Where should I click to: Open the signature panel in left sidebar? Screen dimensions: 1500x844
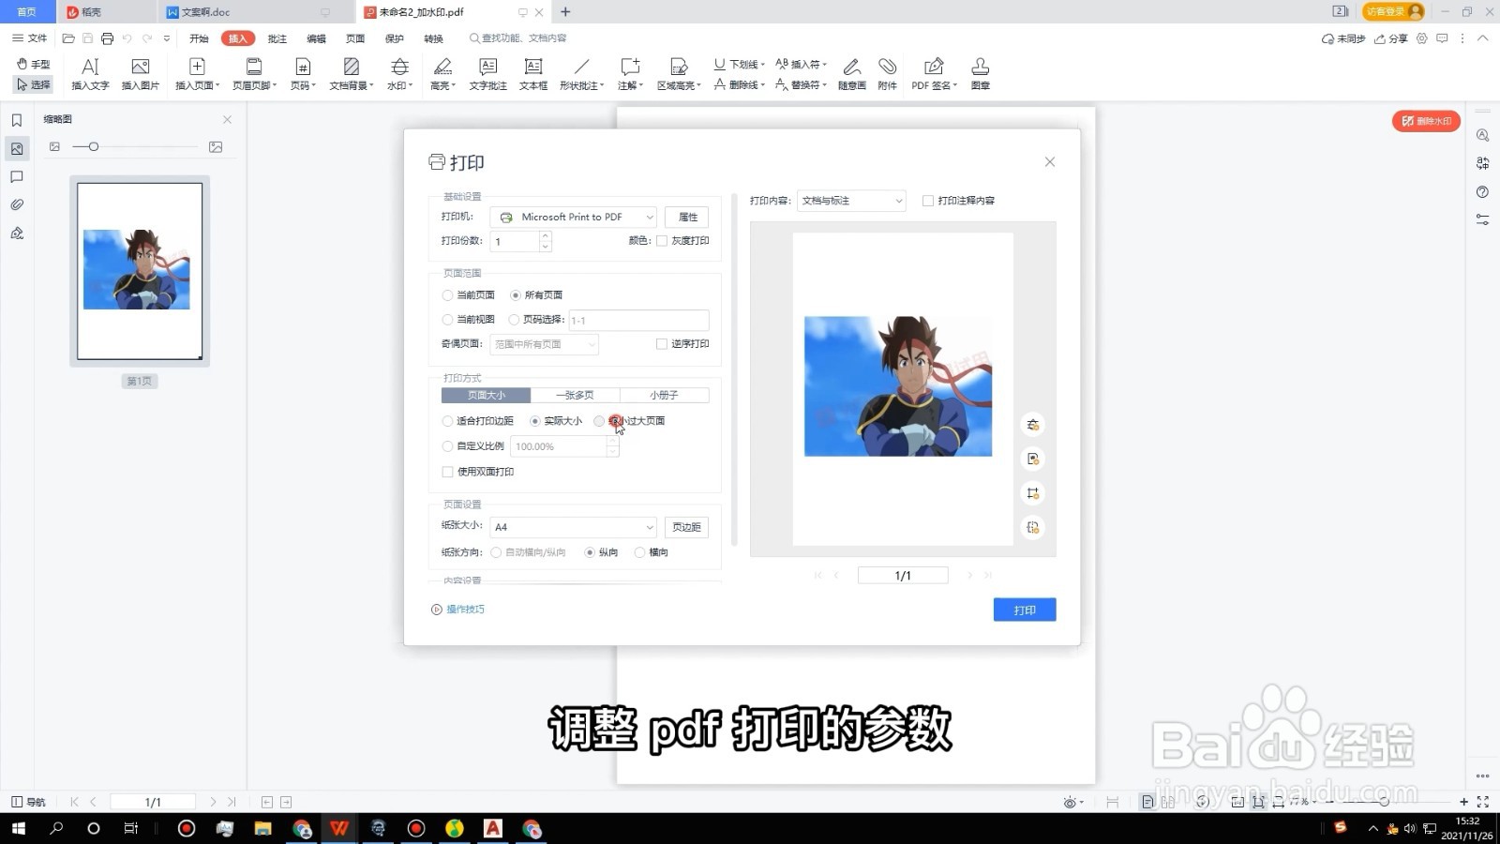click(x=17, y=233)
